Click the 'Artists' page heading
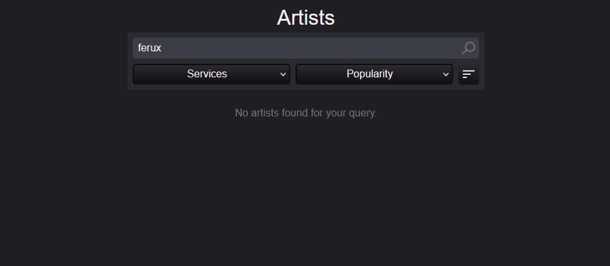Viewport: 610px width, 266px height. tap(305, 18)
